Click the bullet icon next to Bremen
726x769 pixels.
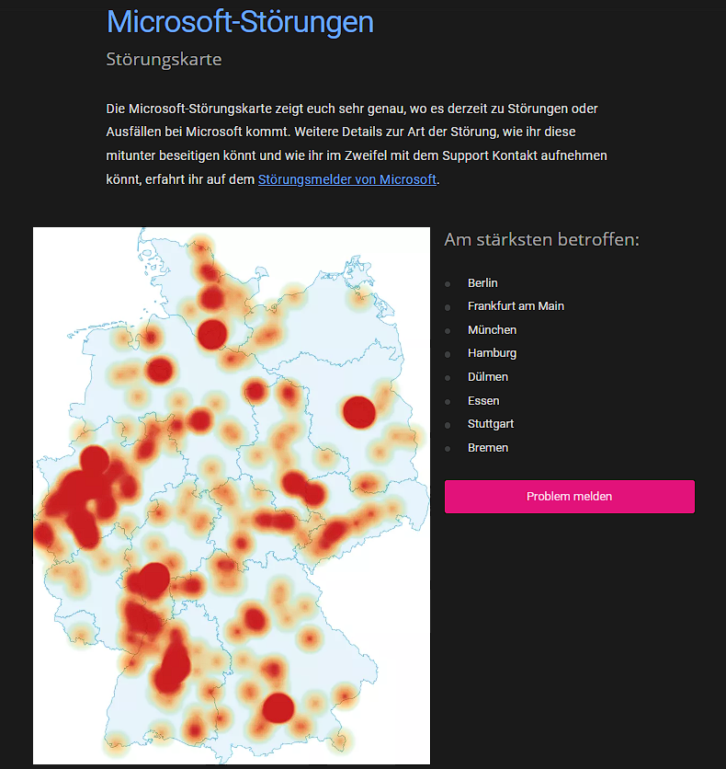(x=448, y=449)
